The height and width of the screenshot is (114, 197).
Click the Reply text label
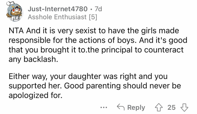pyautogui.click(x=136, y=108)
